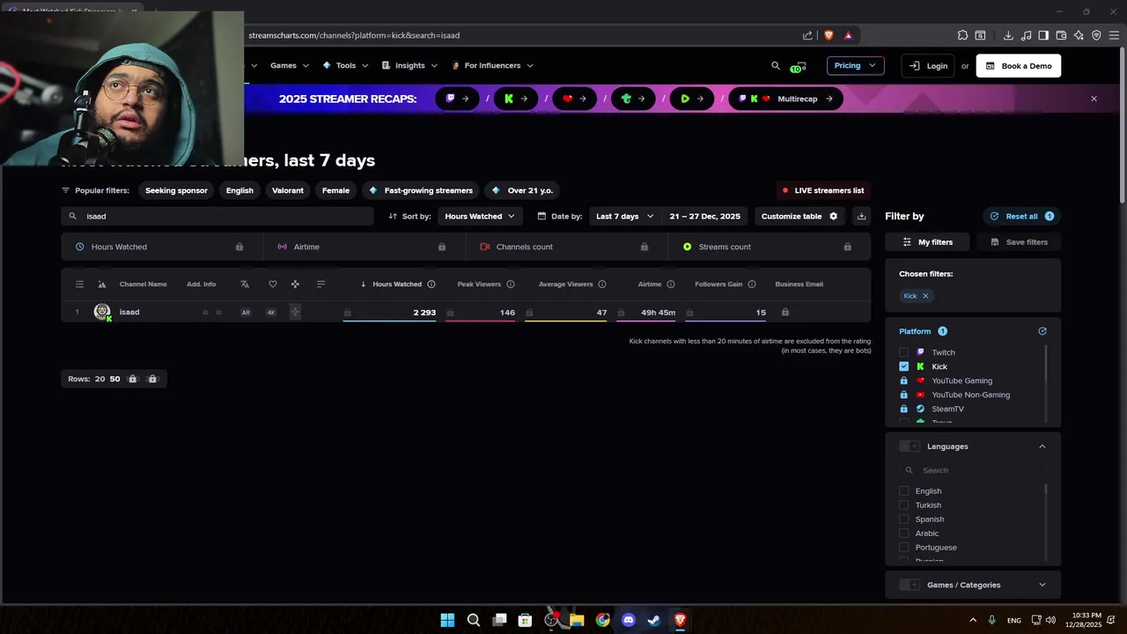Toggle the Games / Categories filter switch
1127x634 pixels.
click(x=910, y=585)
